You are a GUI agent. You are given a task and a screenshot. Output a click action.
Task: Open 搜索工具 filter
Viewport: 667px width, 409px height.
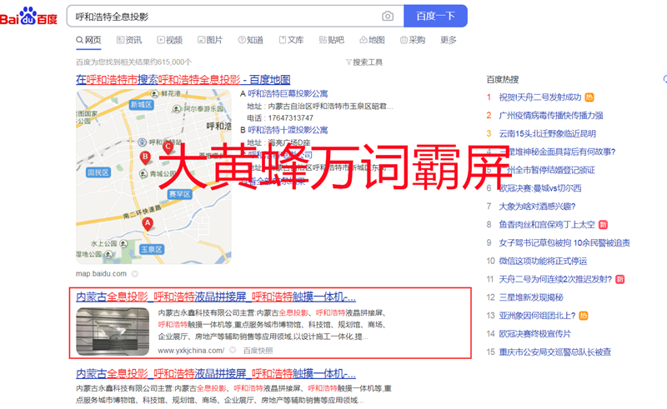click(364, 62)
